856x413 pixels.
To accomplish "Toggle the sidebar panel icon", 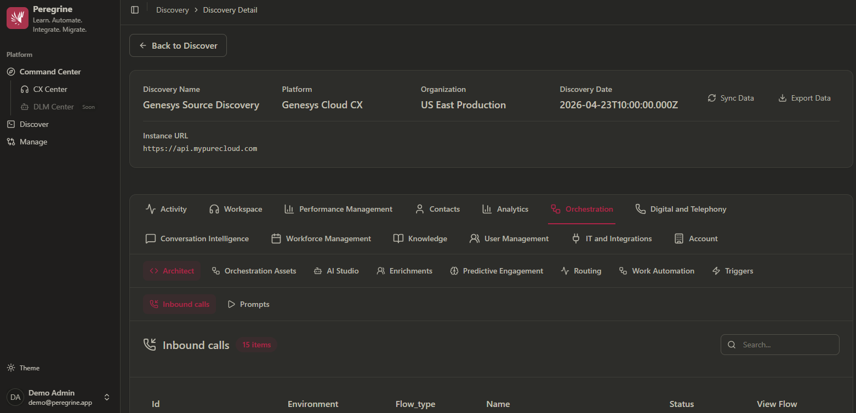I will click(135, 10).
